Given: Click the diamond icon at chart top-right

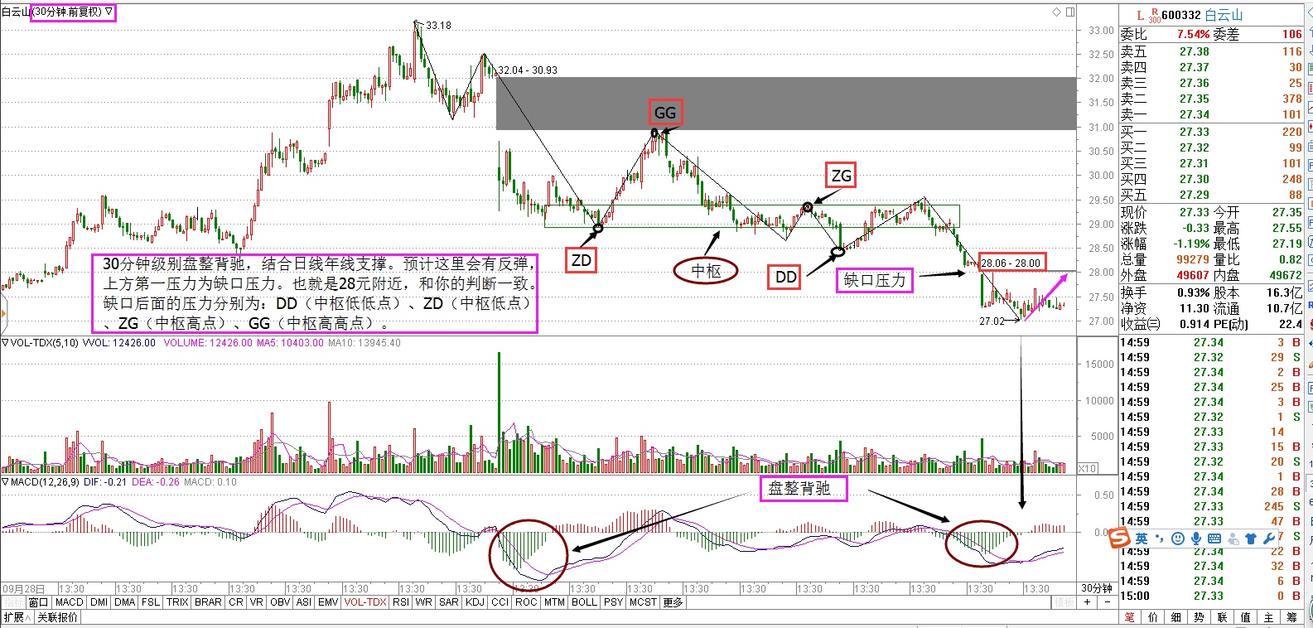Looking at the screenshot, I should [x=1056, y=12].
